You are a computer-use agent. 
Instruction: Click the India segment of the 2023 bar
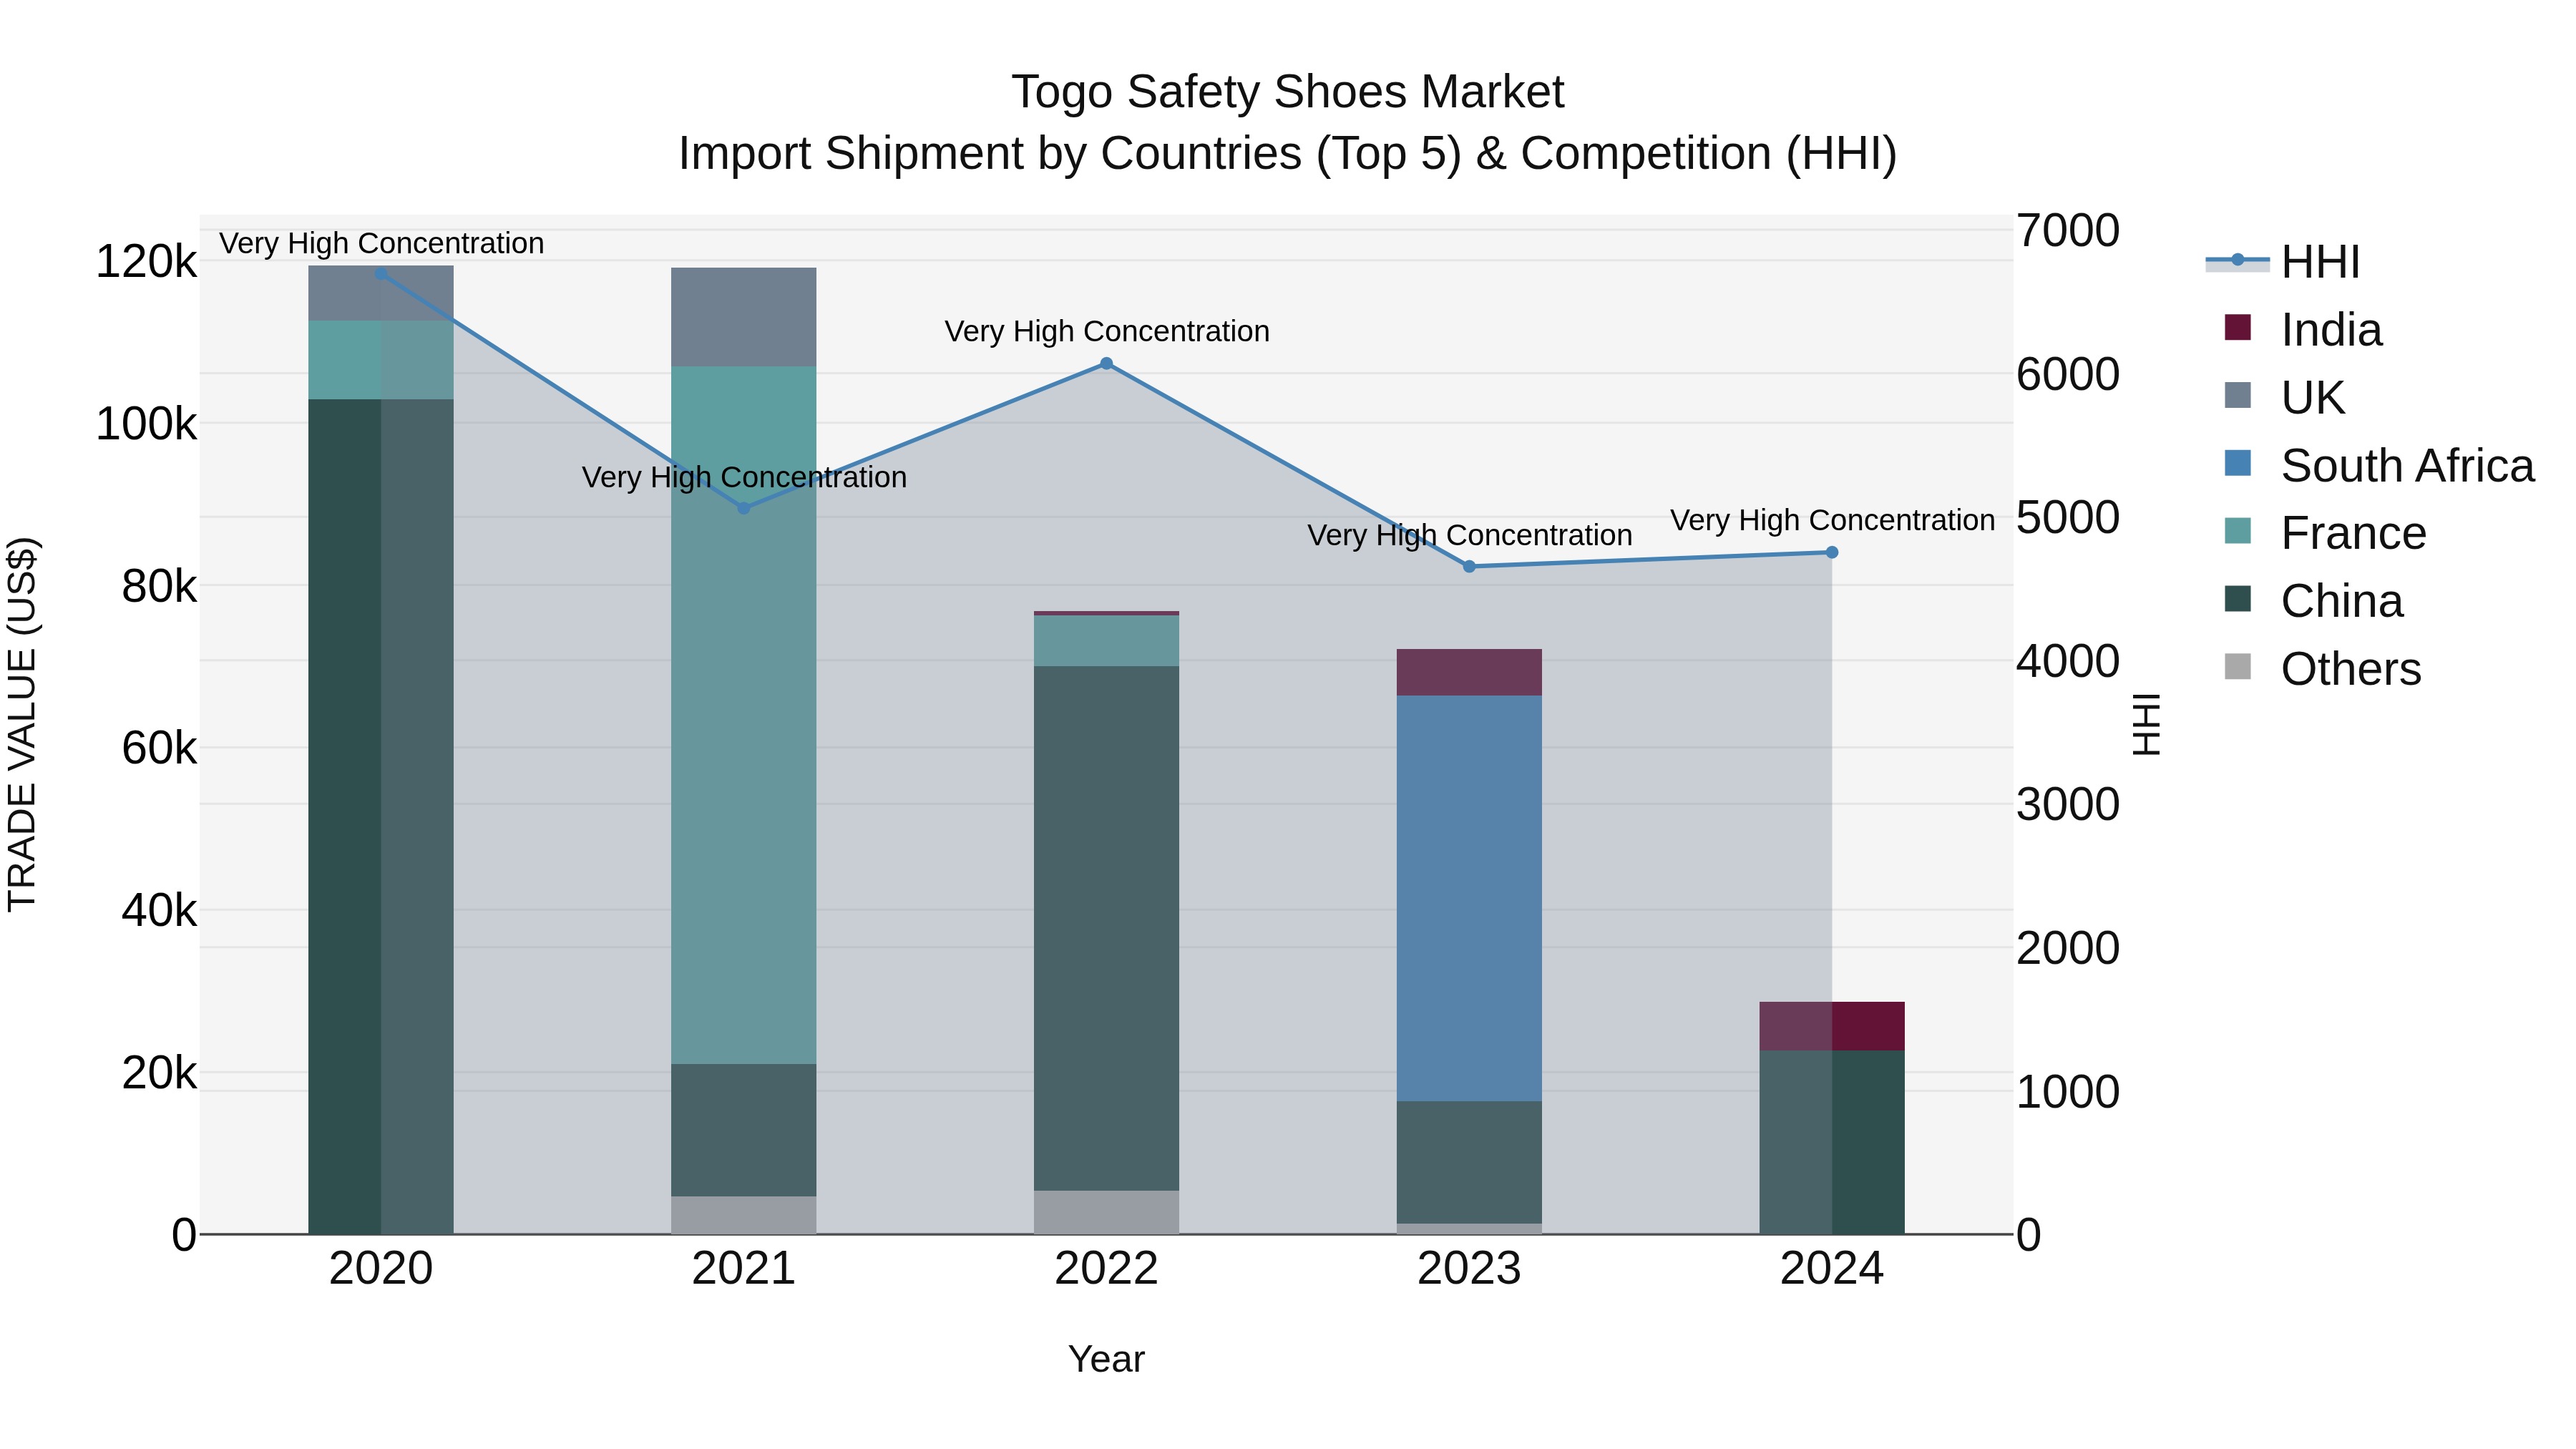pyautogui.click(x=1469, y=672)
